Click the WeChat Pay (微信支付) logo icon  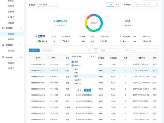tap(39, 41)
